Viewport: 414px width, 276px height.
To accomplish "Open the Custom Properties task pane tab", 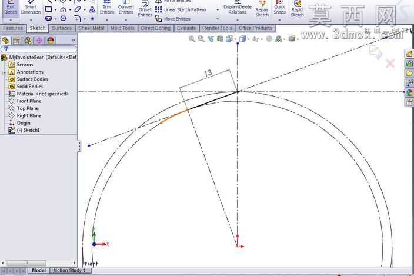I will pos(409,102).
